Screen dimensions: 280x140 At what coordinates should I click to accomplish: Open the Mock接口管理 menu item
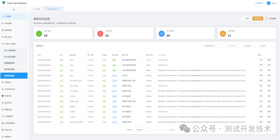[x=14, y=57]
